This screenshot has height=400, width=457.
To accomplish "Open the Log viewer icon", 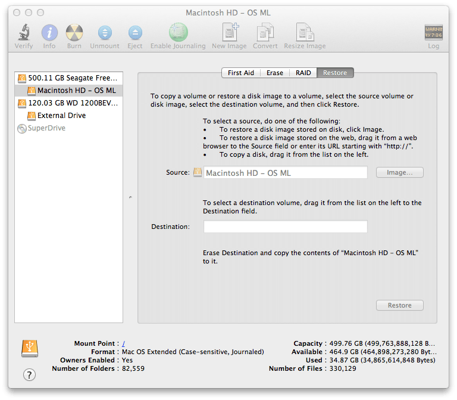I will pyautogui.click(x=433, y=33).
